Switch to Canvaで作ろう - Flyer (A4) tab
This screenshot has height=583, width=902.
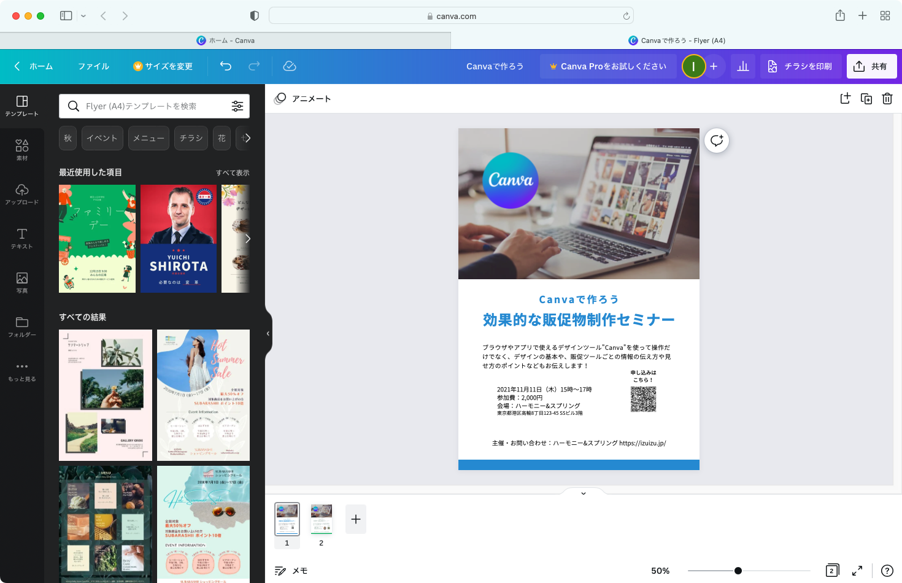pos(676,41)
